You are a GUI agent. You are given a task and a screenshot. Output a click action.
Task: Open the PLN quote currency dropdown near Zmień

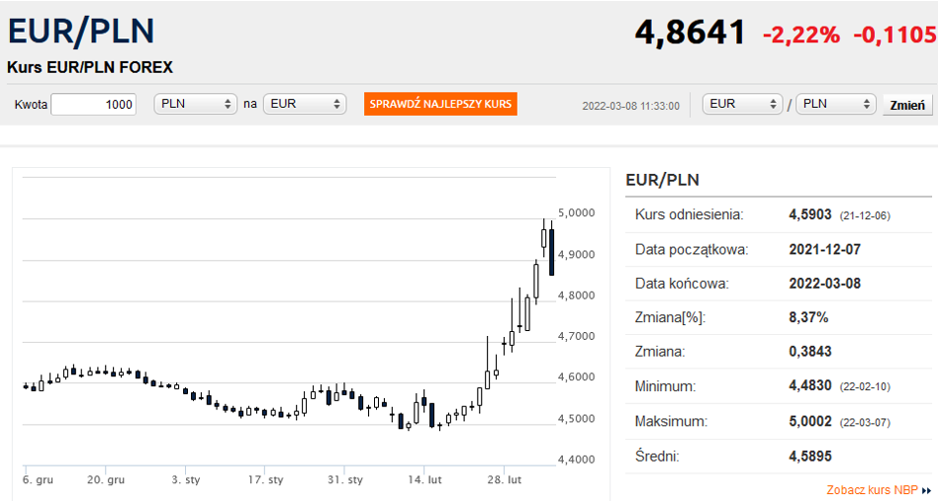(x=836, y=104)
